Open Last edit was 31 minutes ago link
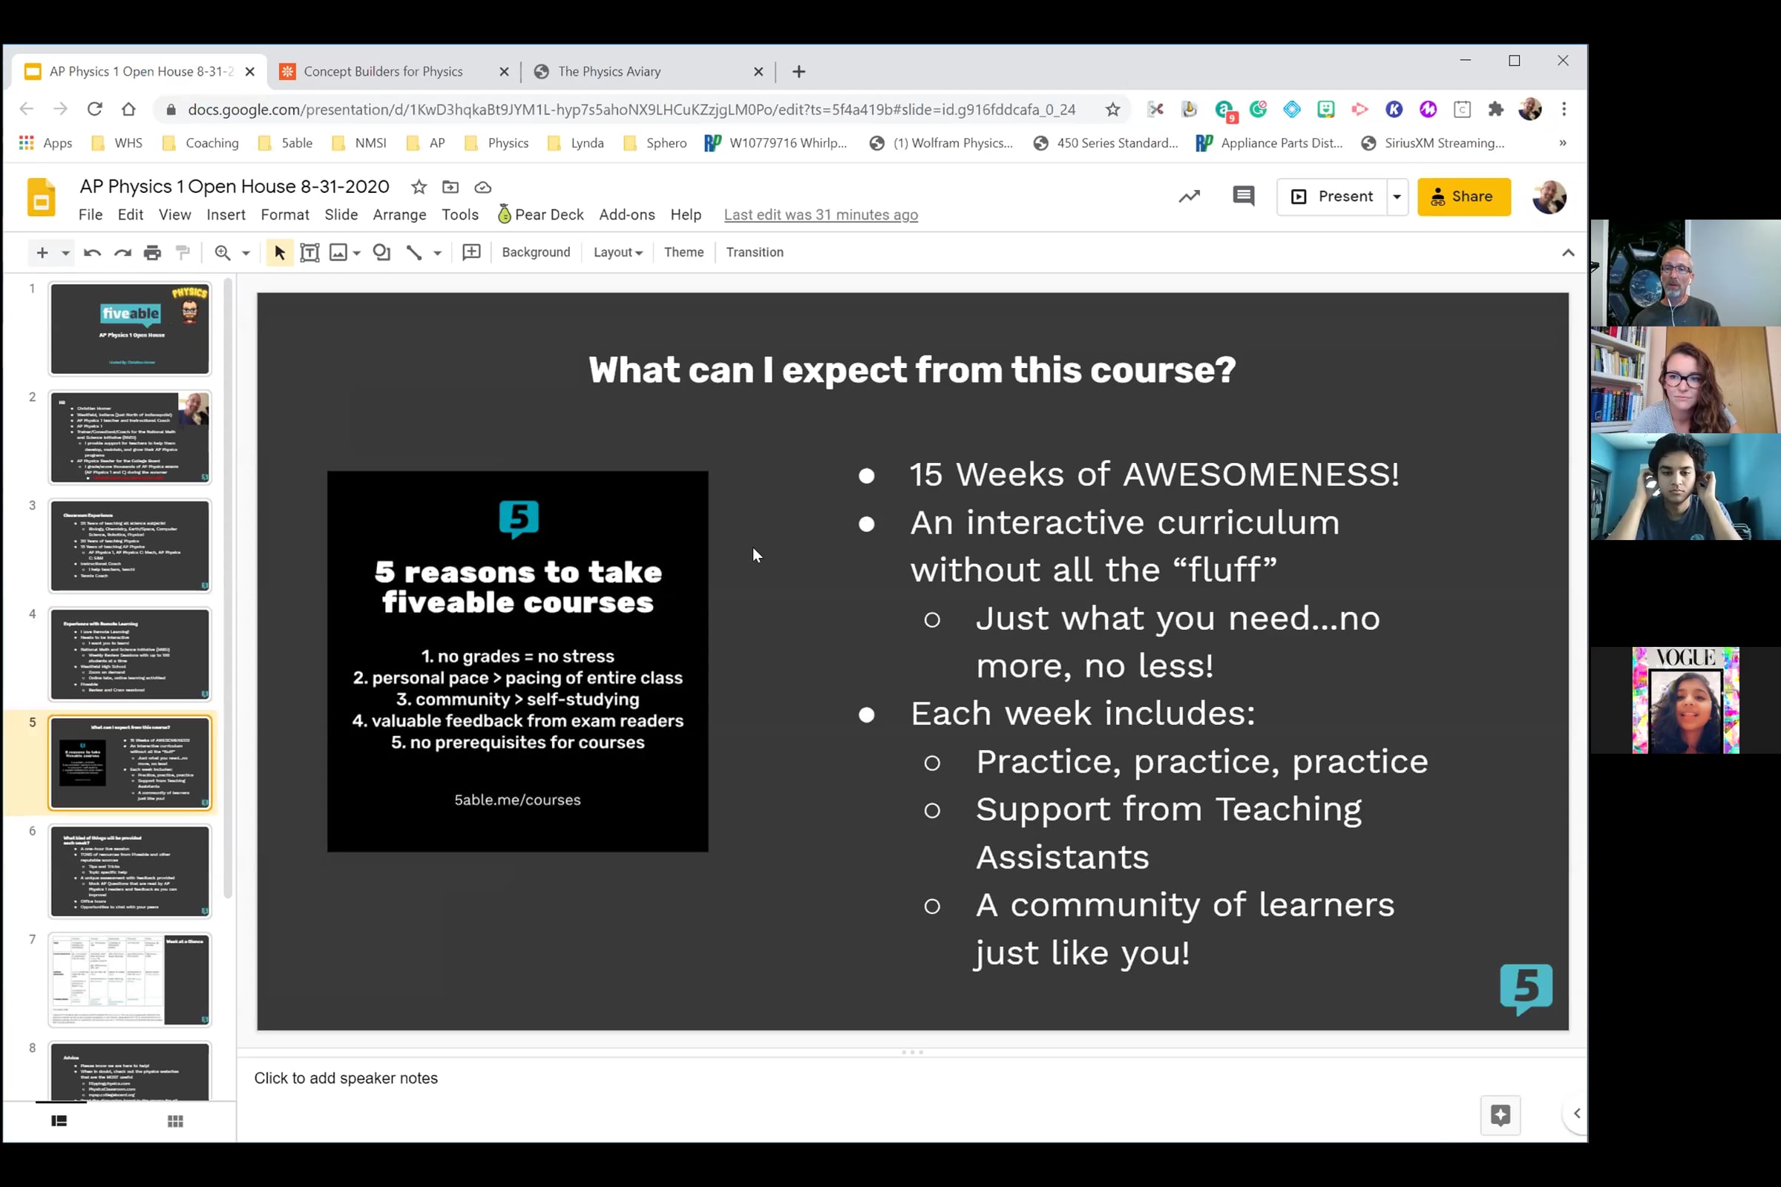This screenshot has width=1781, height=1187. pos(820,215)
